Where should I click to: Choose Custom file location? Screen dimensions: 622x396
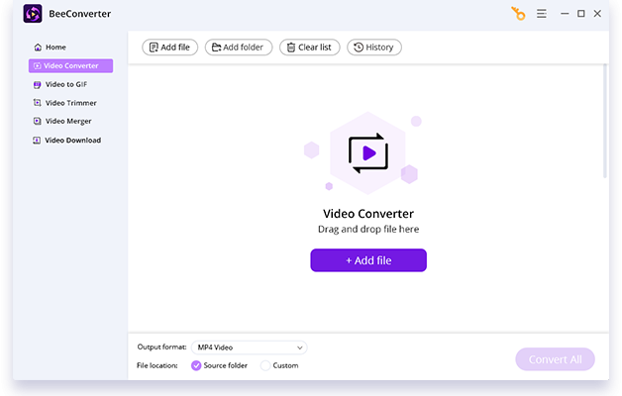coord(279,365)
